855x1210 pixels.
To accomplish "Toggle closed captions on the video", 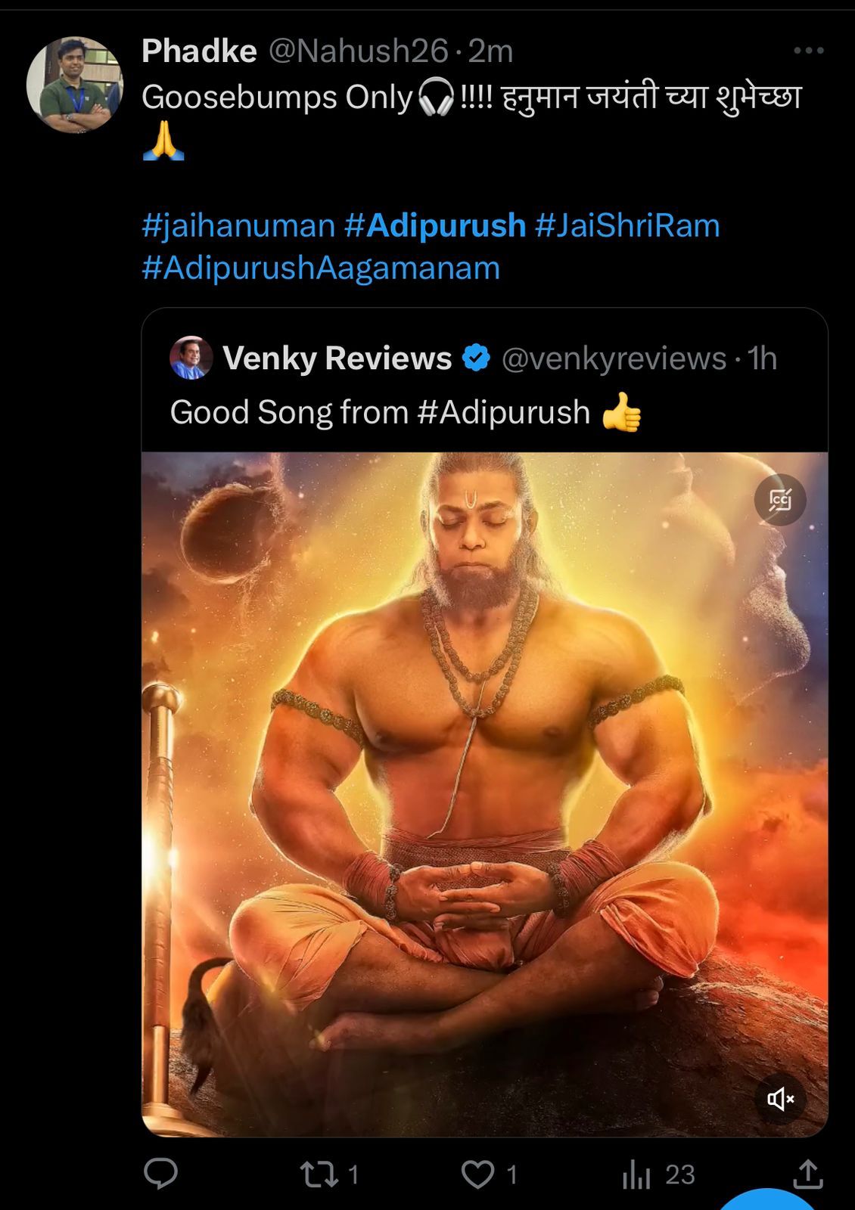I will point(780,500).
